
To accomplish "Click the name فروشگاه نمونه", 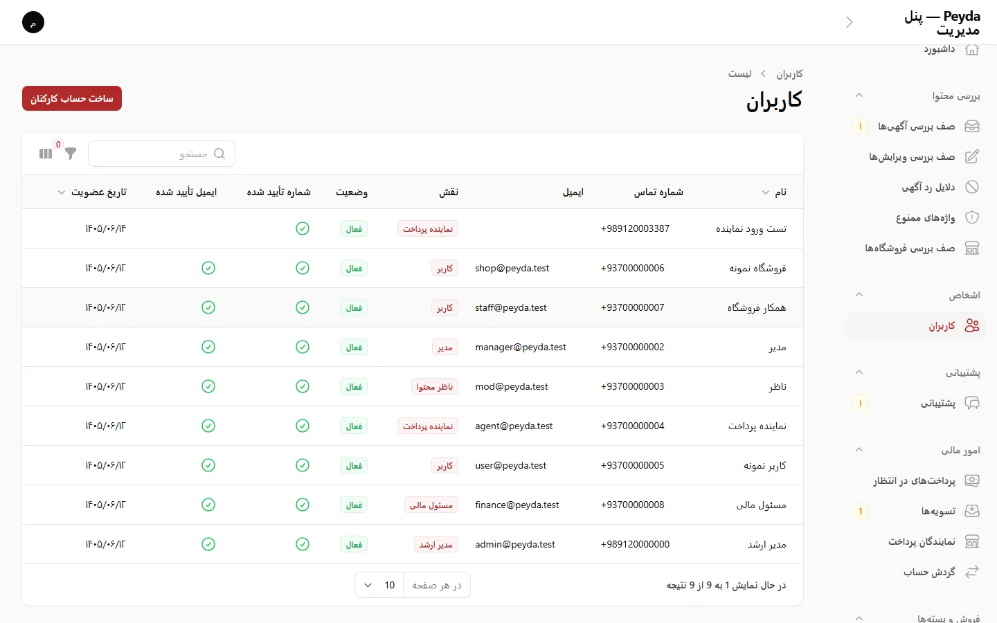I will 757,268.
